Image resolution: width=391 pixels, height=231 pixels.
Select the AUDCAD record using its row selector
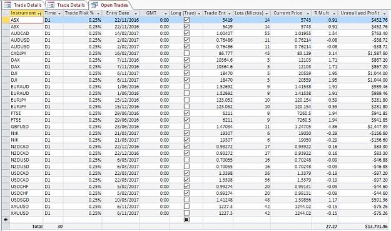(6, 33)
